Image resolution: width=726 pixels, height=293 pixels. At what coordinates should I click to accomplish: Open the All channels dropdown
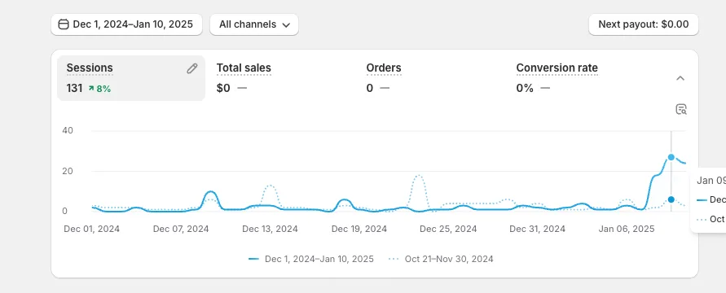[x=254, y=24]
